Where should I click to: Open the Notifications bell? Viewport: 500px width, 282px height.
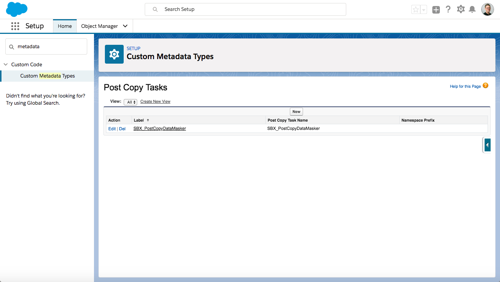tap(472, 9)
